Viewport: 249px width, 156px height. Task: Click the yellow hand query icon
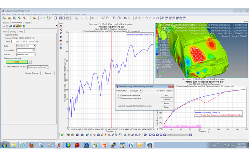coord(106,135)
